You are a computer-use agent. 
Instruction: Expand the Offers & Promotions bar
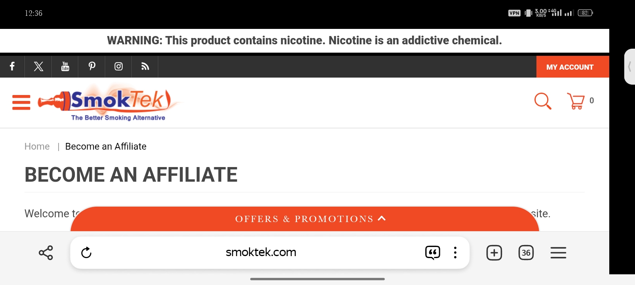tap(305, 219)
